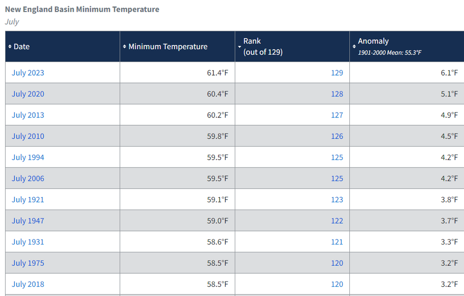Open the July 1975 link

[28, 263]
